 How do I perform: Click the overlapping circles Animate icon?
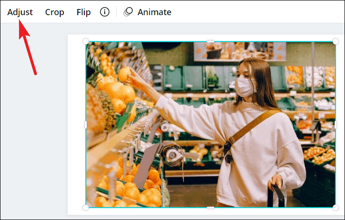tap(128, 12)
